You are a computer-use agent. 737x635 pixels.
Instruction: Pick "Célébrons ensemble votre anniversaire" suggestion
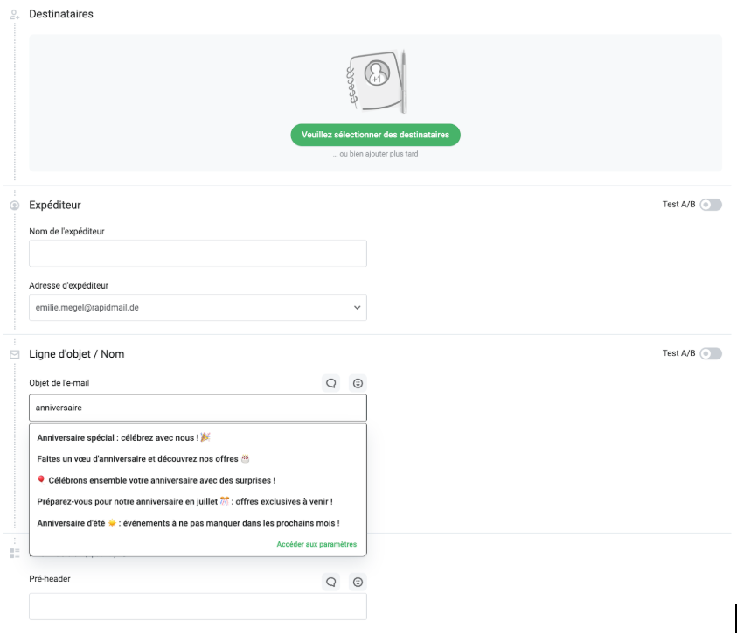tap(156, 480)
